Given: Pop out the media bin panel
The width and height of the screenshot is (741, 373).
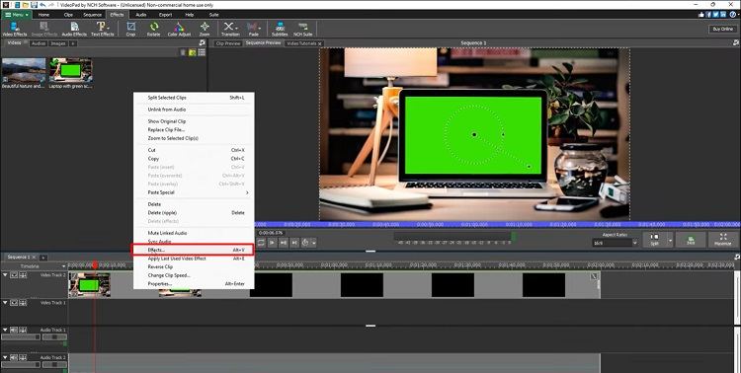Looking at the screenshot, I should pyautogui.click(x=203, y=43).
